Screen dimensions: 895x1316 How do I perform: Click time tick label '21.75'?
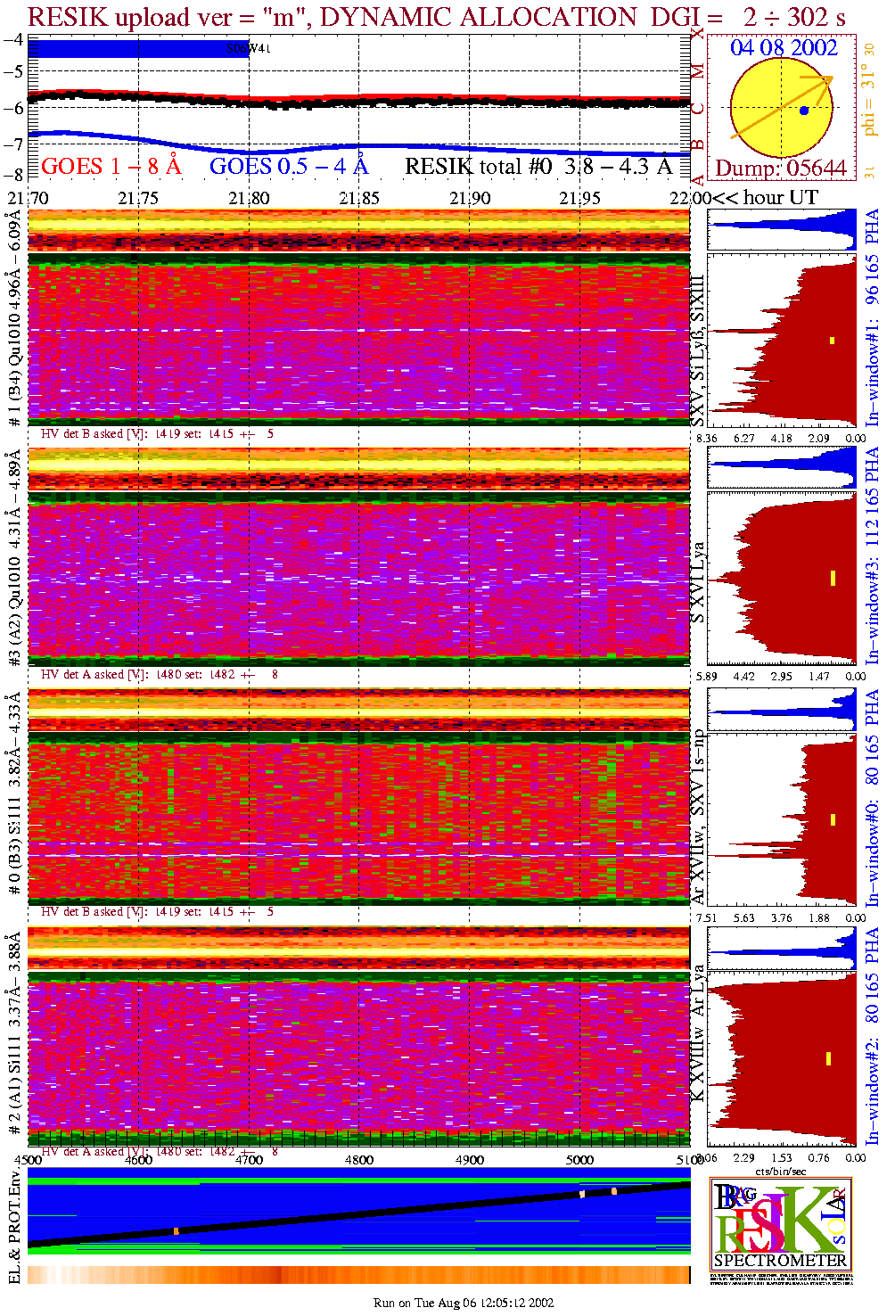[138, 197]
